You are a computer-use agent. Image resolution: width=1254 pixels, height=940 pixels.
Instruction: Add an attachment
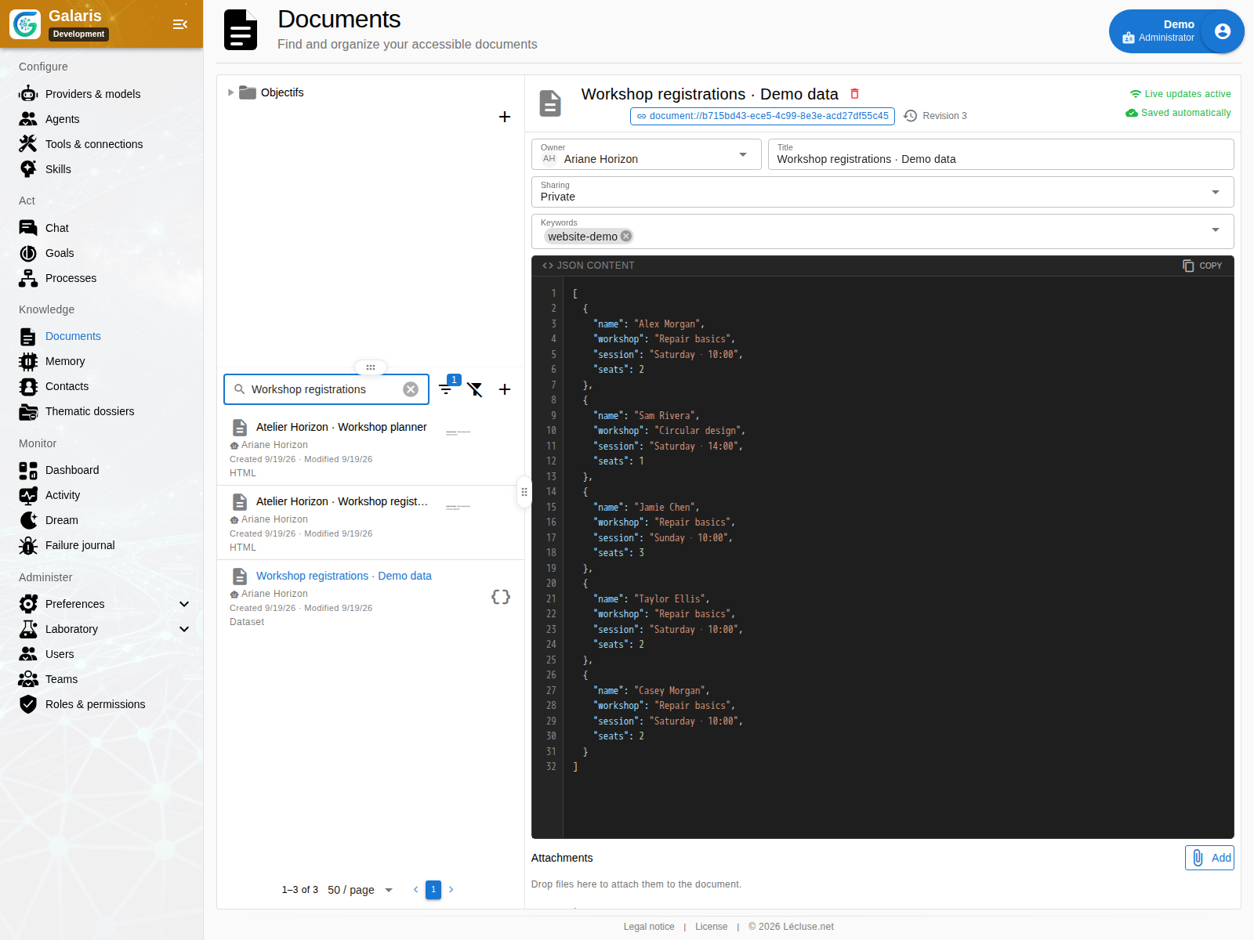(x=1209, y=858)
